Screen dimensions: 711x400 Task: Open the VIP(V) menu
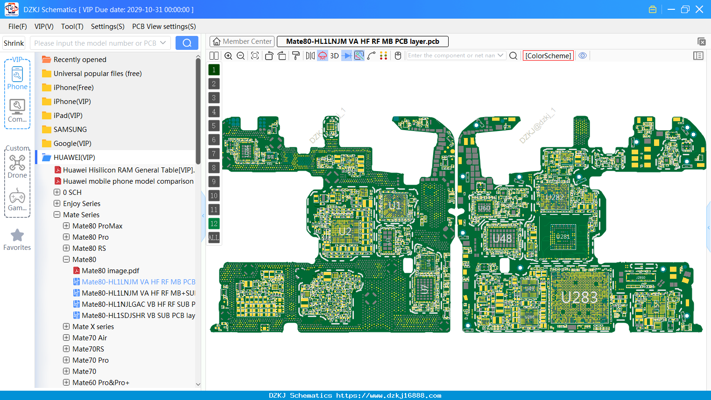point(44,27)
